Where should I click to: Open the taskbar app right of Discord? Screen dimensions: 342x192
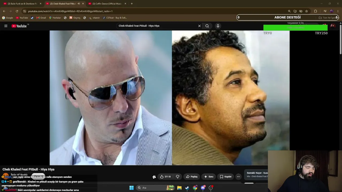(x=211, y=188)
